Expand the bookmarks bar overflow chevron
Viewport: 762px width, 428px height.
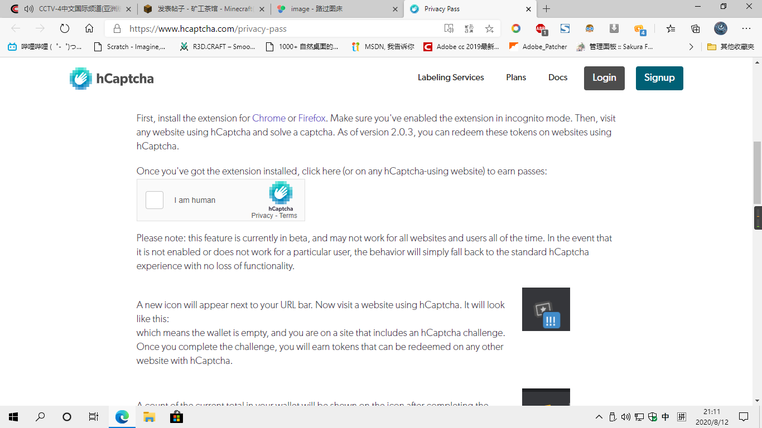coord(691,47)
